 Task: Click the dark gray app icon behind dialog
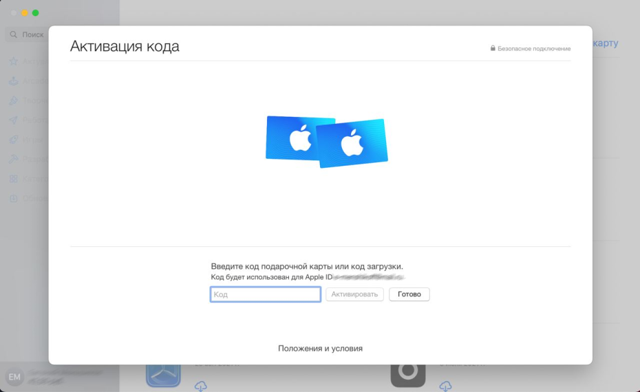[x=408, y=375]
